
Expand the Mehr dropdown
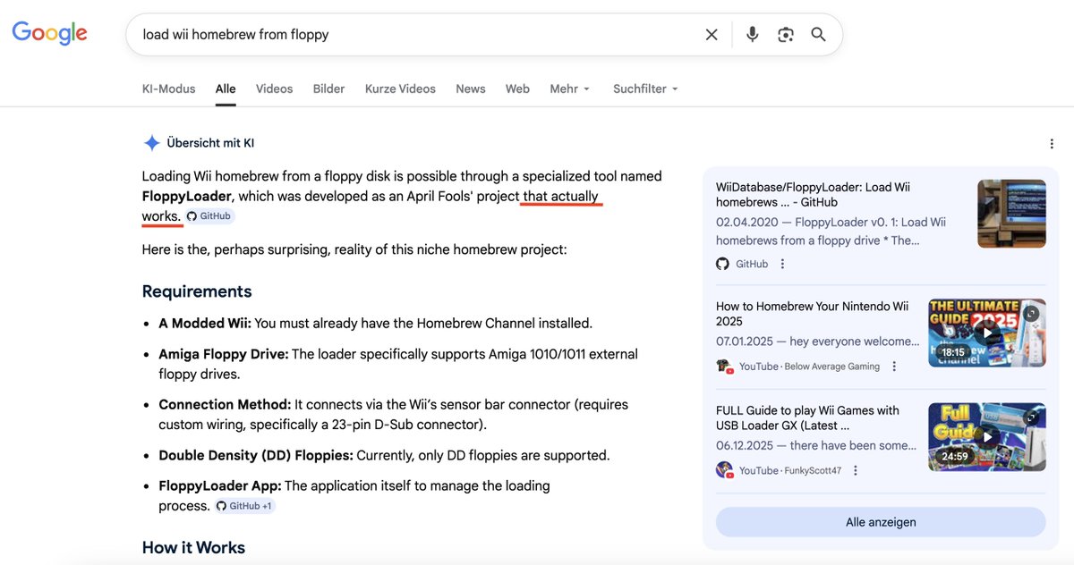click(x=570, y=89)
